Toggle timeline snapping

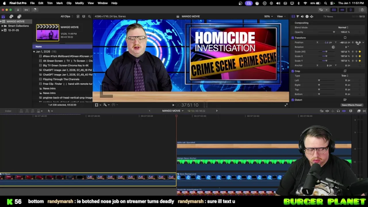point(344,111)
